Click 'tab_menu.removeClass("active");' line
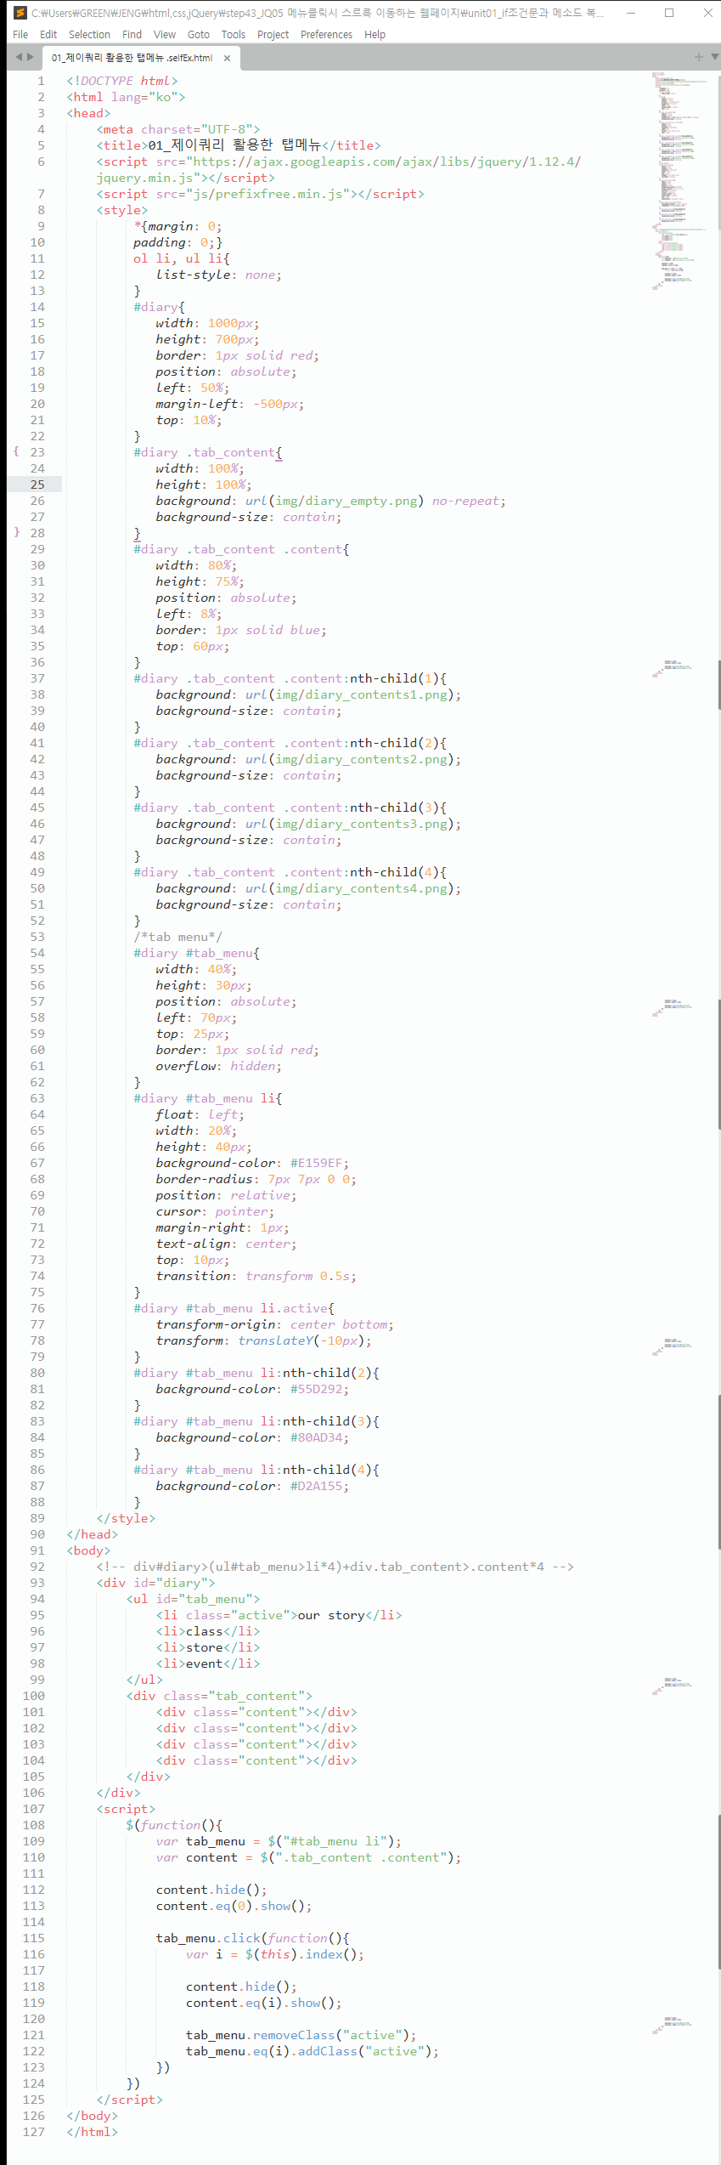 (x=301, y=2035)
